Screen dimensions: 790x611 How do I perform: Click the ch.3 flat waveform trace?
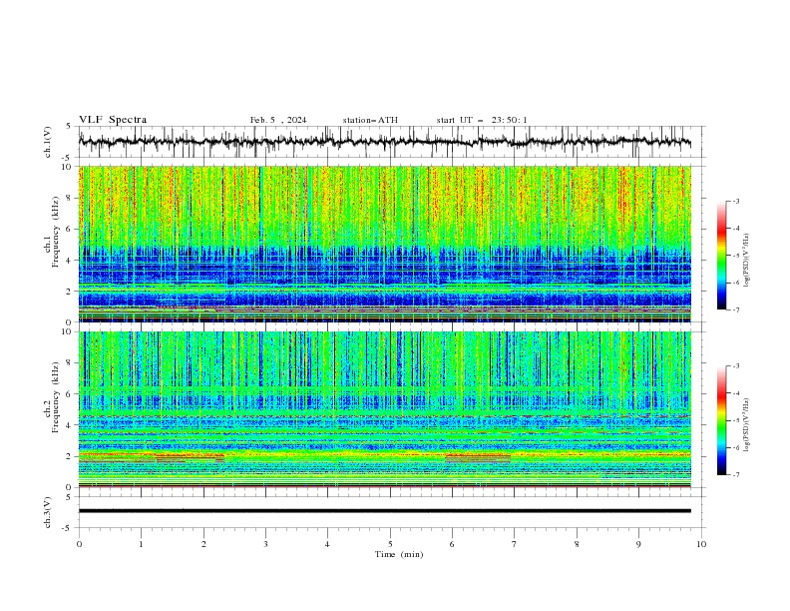385,511
